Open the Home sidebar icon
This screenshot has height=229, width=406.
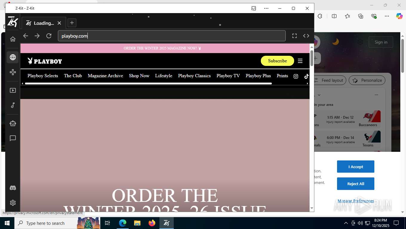point(13,39)
